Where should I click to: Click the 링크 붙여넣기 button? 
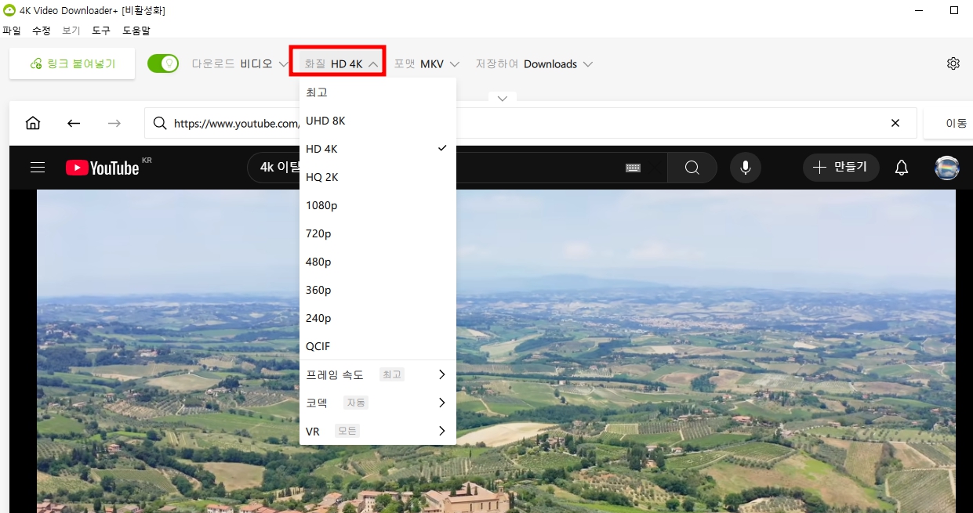click(x=71, y=62)
